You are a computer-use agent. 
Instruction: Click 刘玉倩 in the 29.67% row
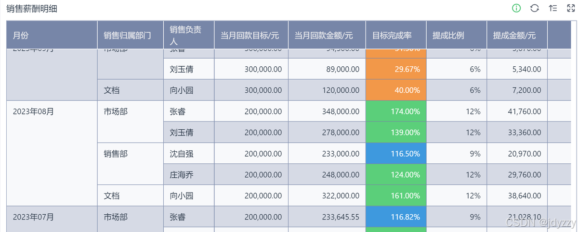point(189,69)
